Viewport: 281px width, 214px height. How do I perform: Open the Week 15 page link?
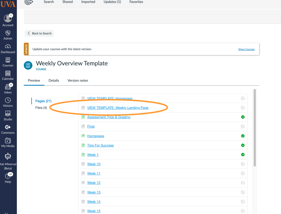(94, 211)
